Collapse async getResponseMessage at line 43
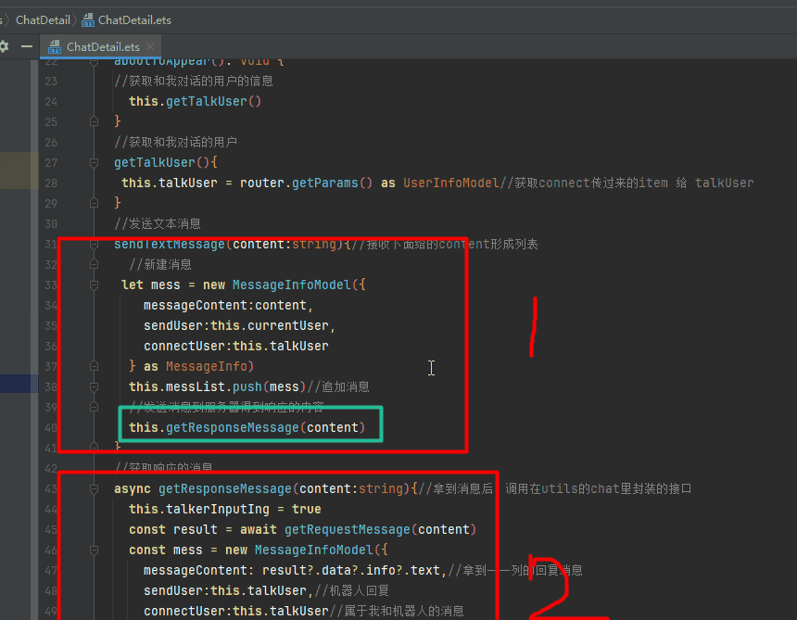The height and width of the screenshot is (620, 797). click(x=94, y=489)
